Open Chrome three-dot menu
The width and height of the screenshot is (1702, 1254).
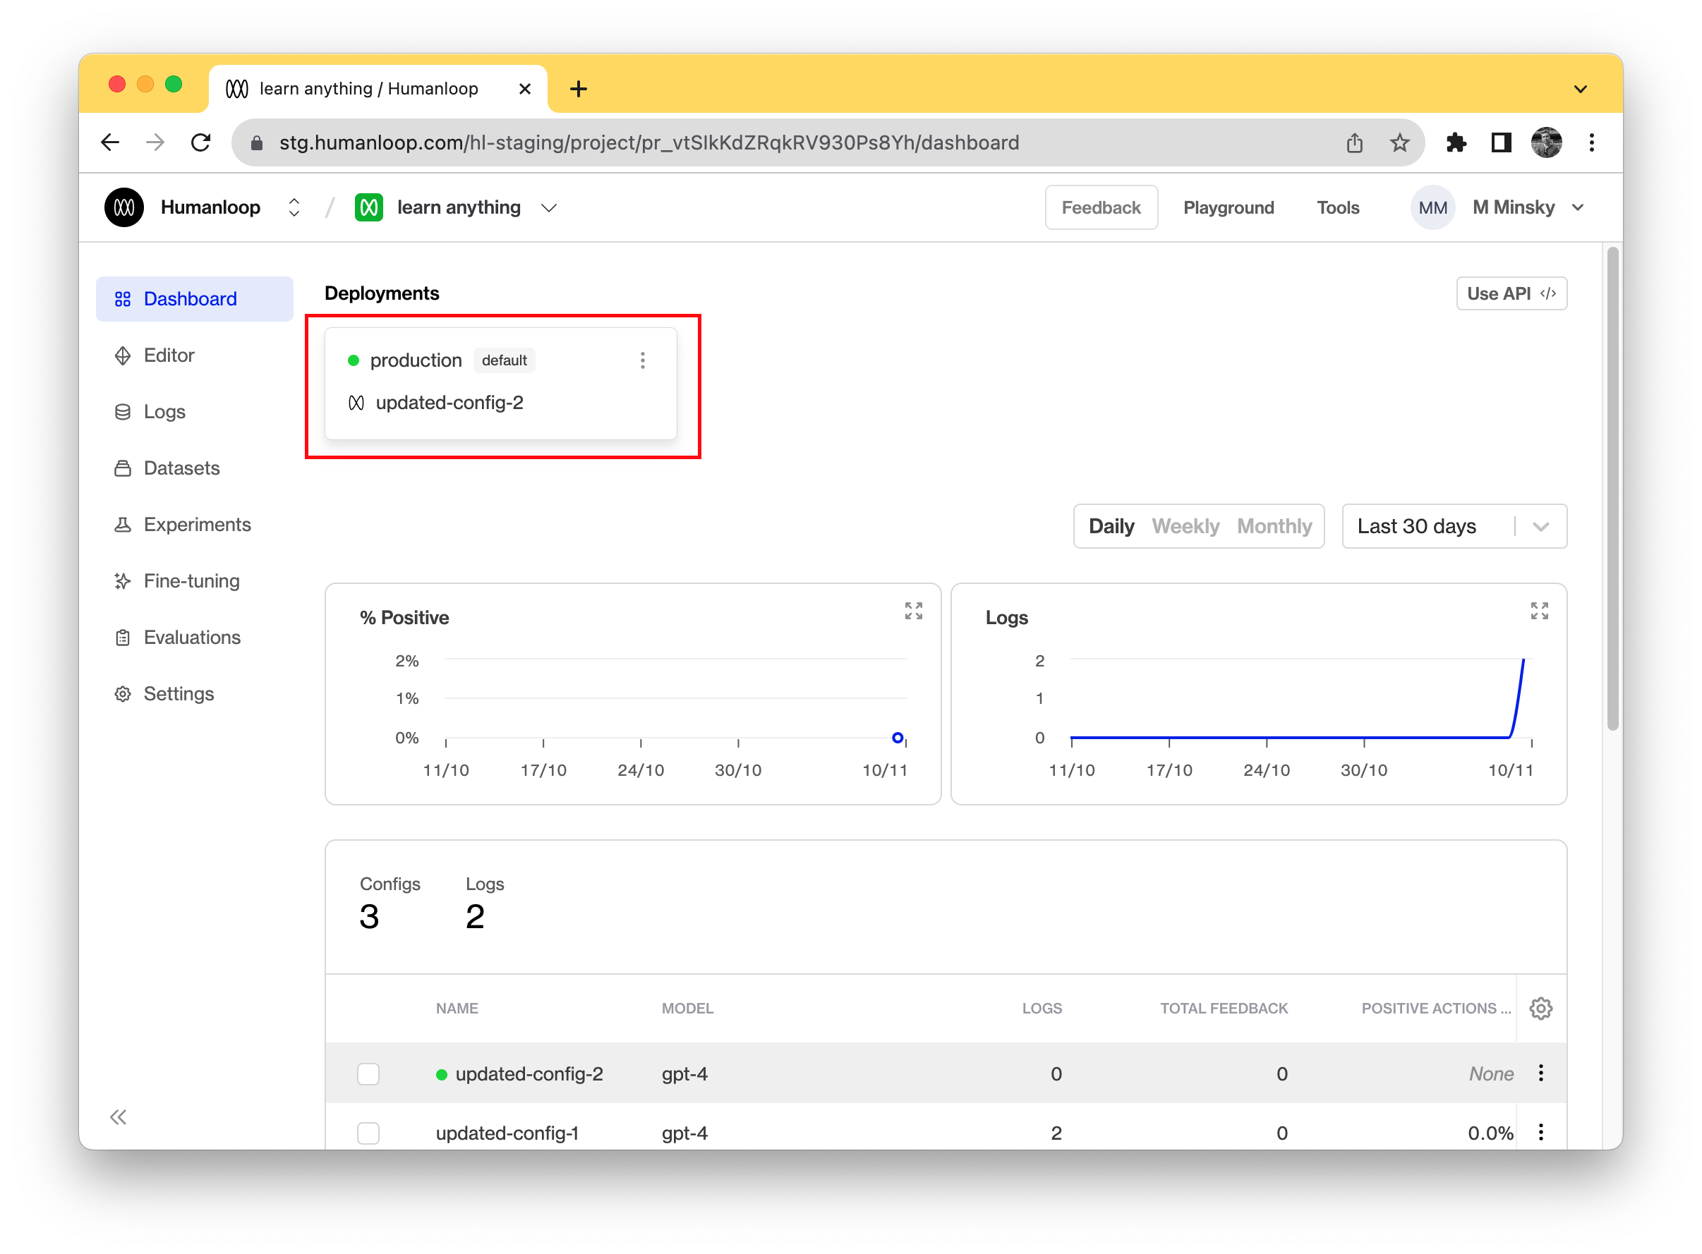coord(1591,142)
